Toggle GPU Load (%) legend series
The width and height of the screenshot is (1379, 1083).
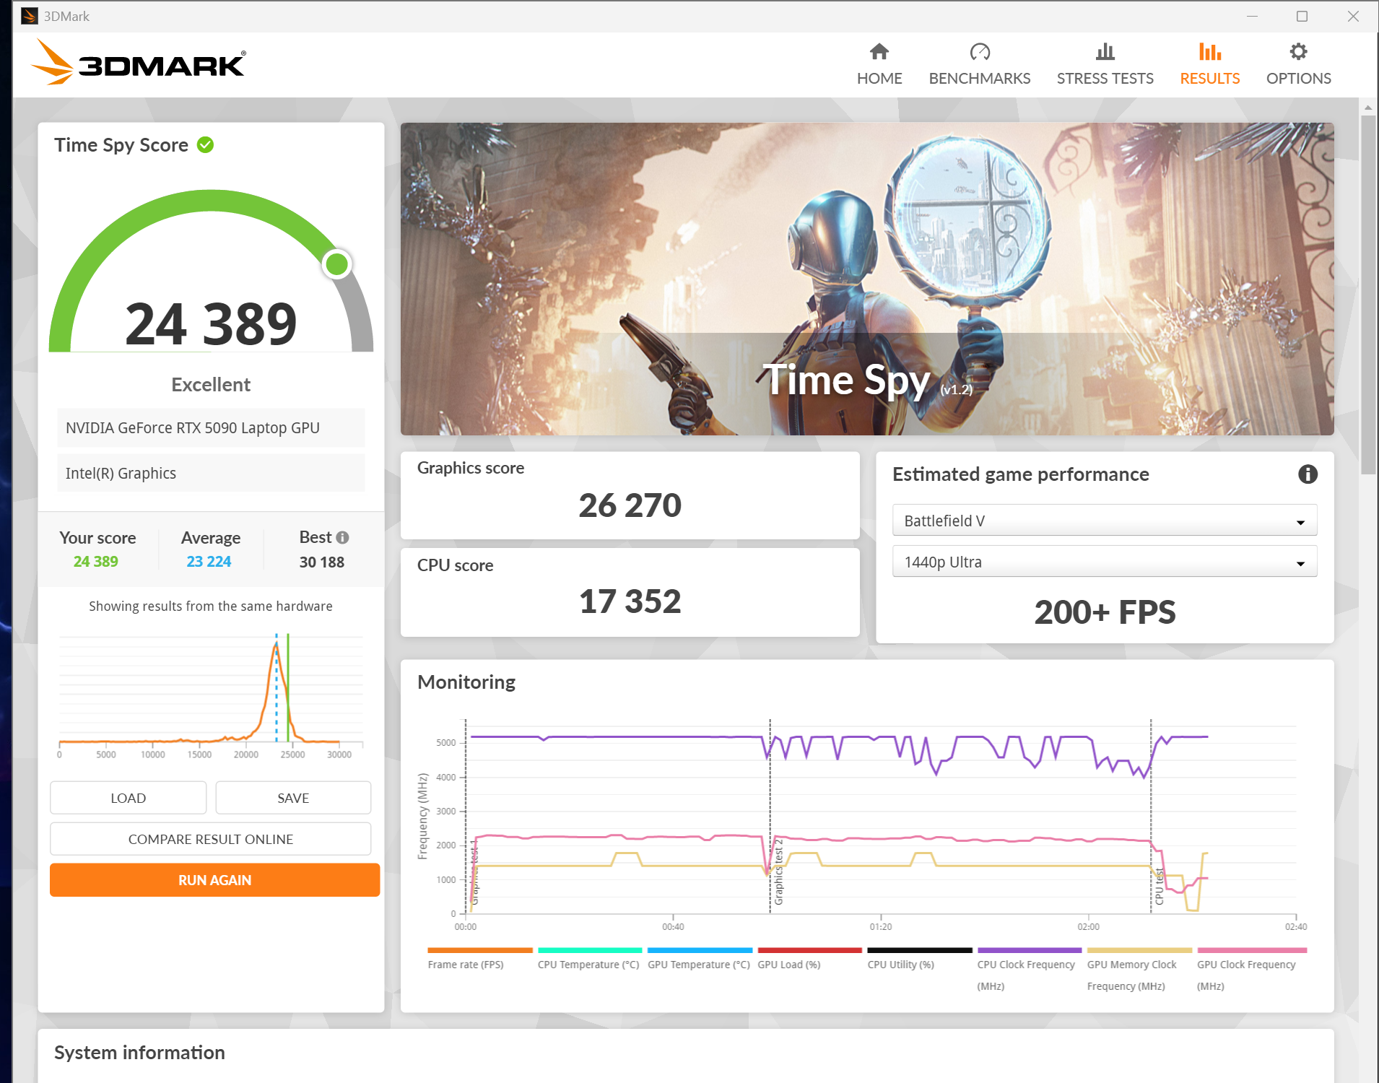(x=809, y=960)
